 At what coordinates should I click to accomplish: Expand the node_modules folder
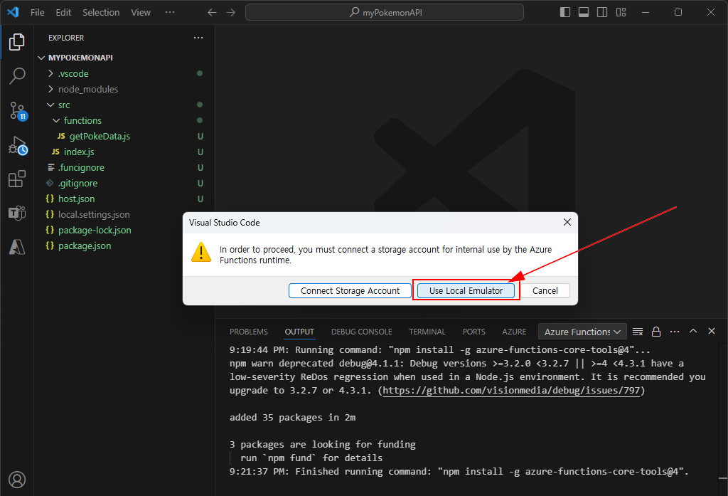point(125,89)
